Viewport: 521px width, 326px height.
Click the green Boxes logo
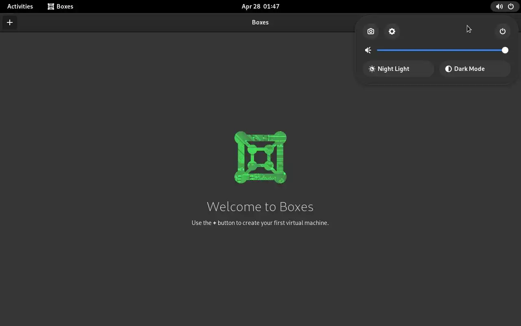point(260,157)
